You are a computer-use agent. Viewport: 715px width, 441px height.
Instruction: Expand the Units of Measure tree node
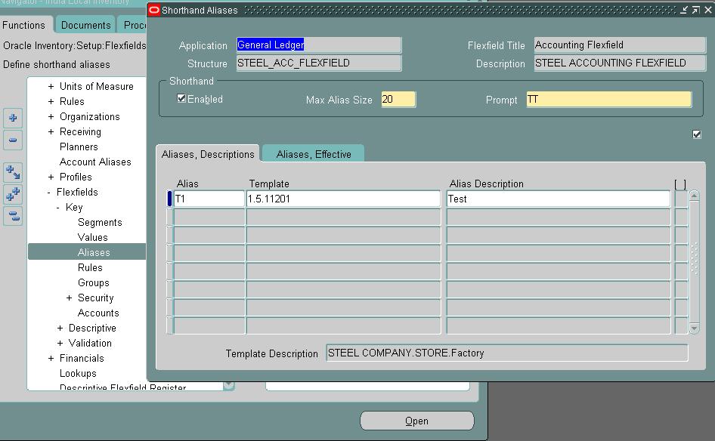click(50, 86)
